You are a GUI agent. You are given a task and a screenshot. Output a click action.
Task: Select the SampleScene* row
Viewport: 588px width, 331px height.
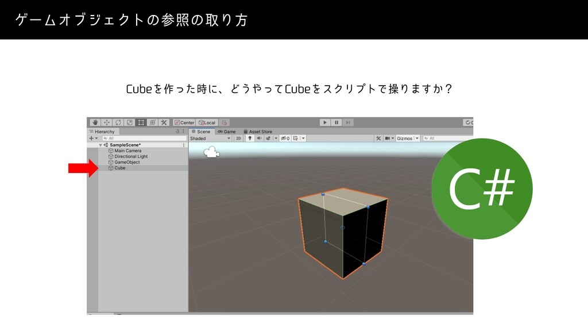137,145
